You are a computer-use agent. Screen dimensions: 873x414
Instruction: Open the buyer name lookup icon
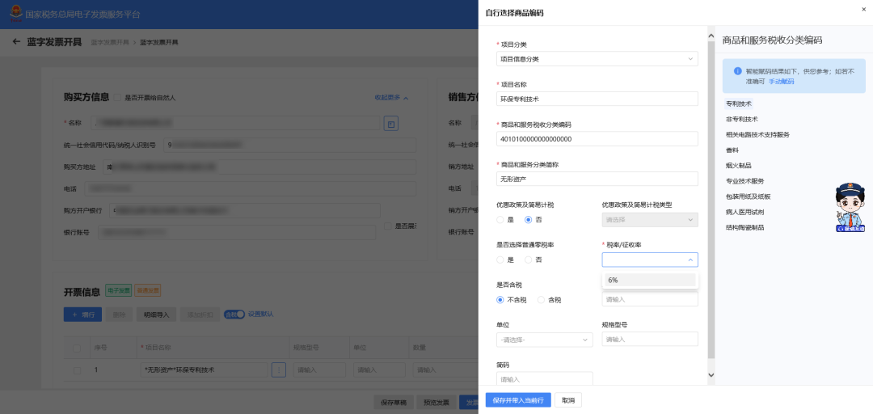391,124
